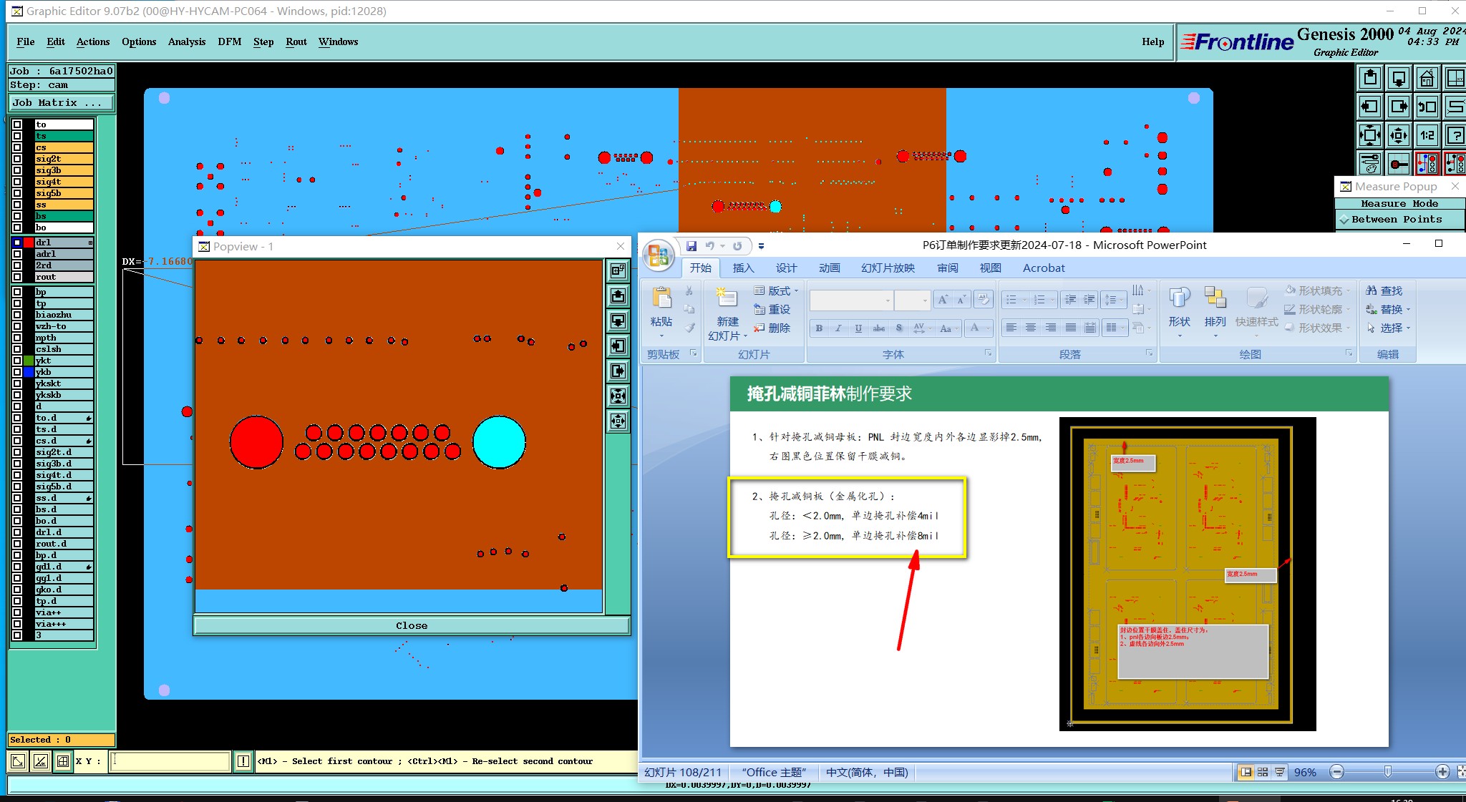This screenshot has width=1466, height=802.
Task: Click PowerPoint save icon in quick toolbar
Action: 691,246
